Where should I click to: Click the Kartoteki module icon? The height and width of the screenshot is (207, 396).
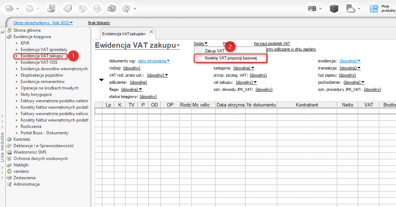(9, 139)
